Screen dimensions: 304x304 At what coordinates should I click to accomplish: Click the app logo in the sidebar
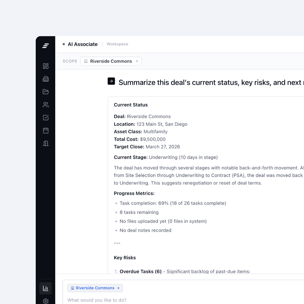click(x=46, y=46)
